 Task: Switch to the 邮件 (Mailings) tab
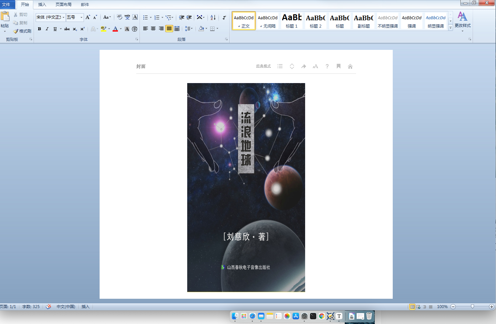pos(85,5)
